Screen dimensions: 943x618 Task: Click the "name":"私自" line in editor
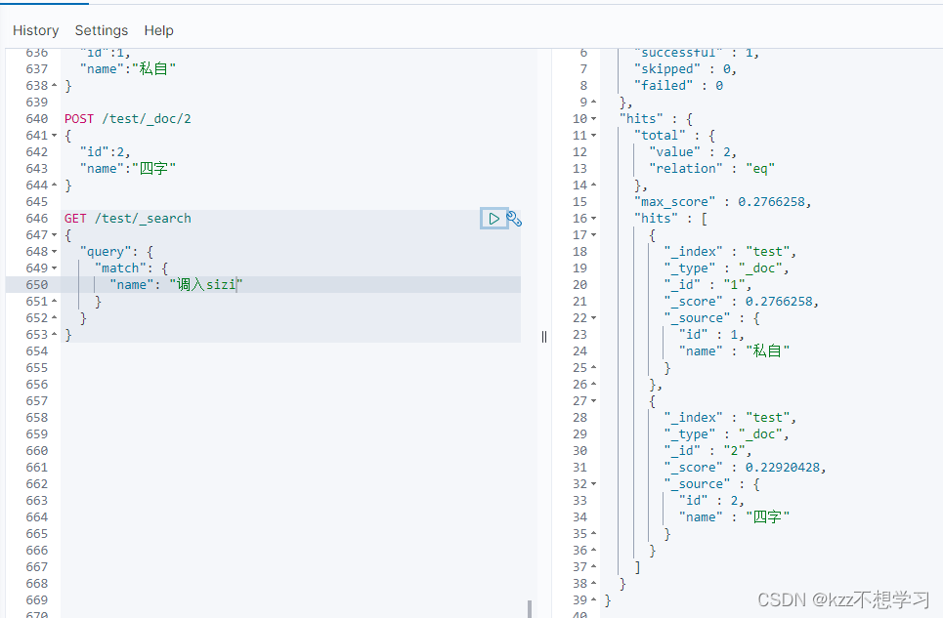click(x=127, y=69)
